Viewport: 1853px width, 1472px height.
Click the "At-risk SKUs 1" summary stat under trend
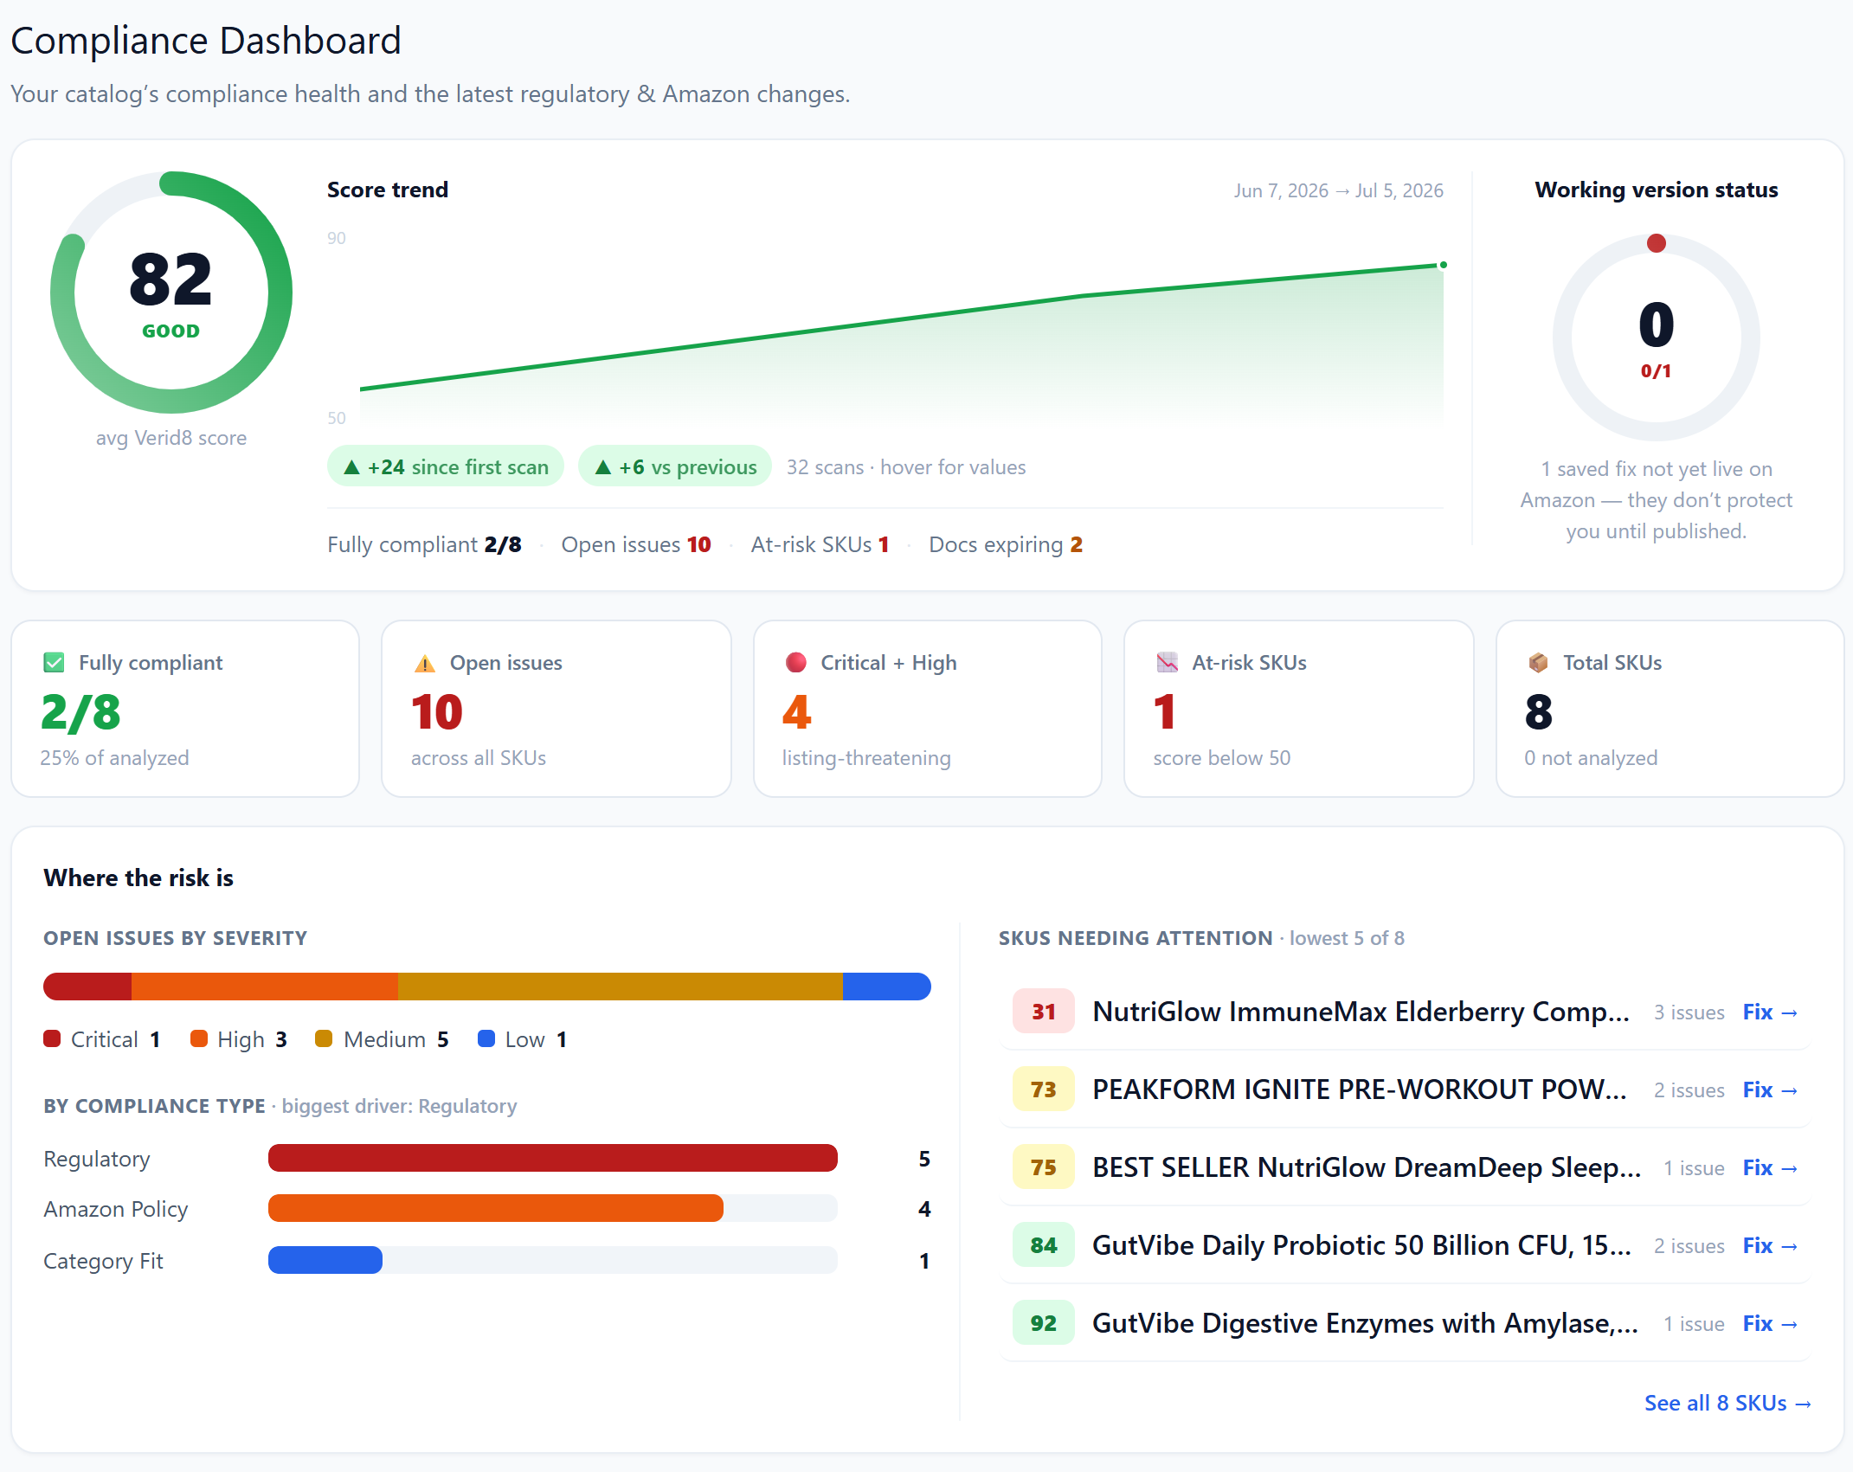(820, 544)
